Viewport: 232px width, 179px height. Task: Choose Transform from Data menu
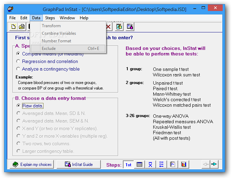point(68,26)
